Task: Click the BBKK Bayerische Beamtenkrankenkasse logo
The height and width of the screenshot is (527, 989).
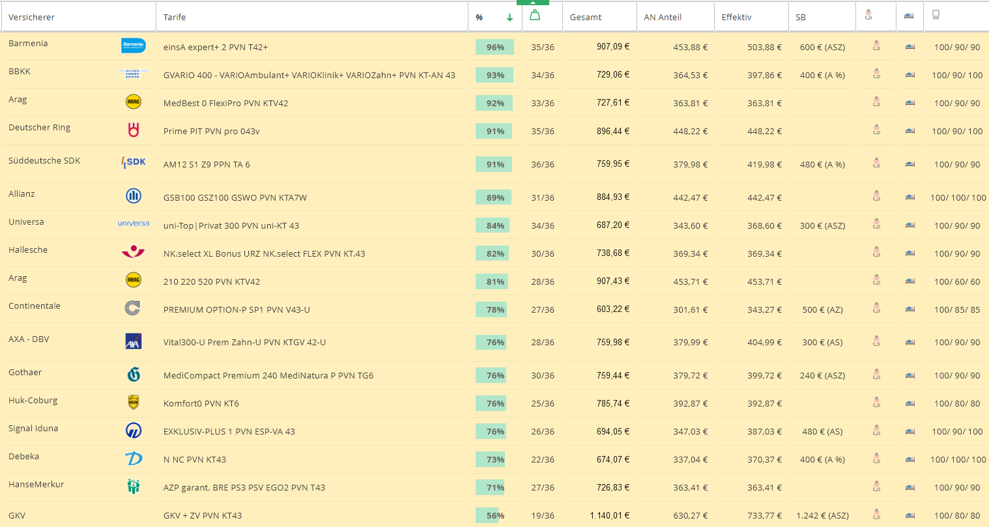Action: click(x=134, y=74)
